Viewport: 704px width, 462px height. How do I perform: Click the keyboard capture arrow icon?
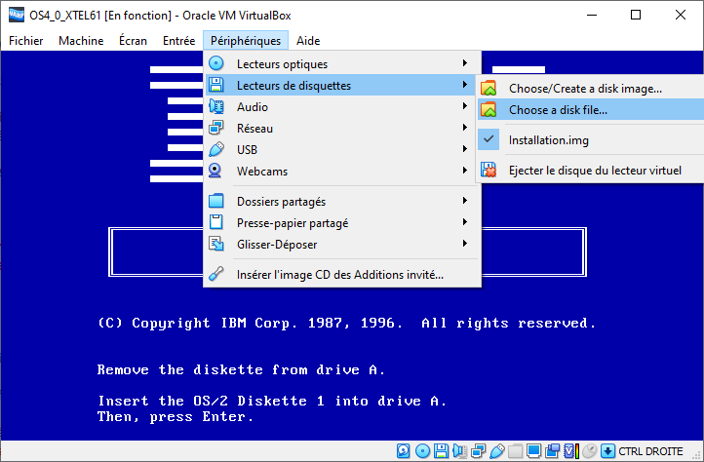pos(607,450)
